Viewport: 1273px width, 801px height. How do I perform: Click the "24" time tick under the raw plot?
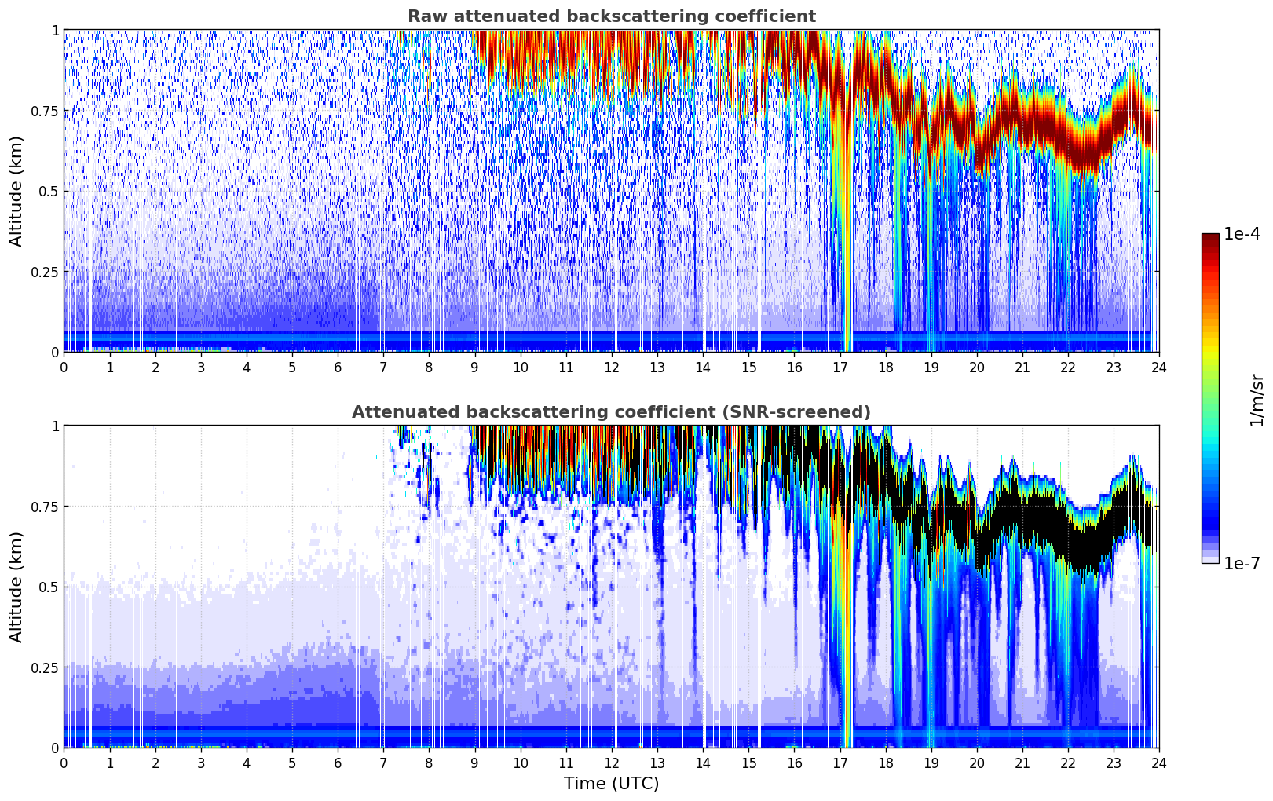click(1159, 367)
